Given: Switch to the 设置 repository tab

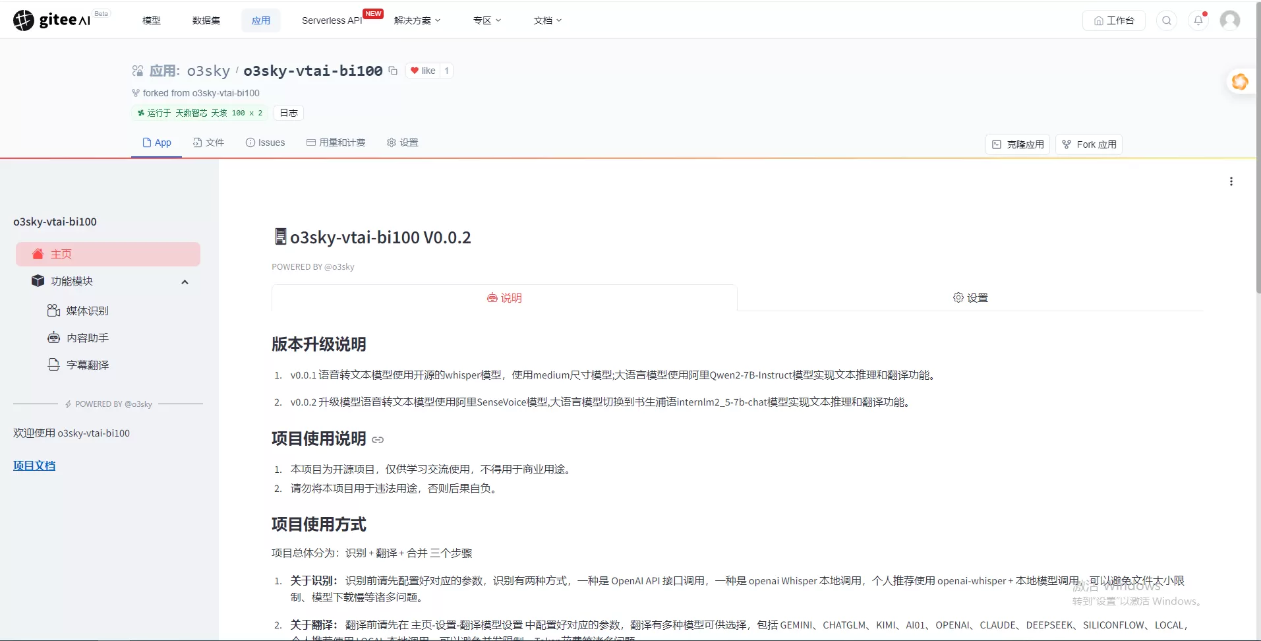Looking at the screenshot, I should pos(402,142).
